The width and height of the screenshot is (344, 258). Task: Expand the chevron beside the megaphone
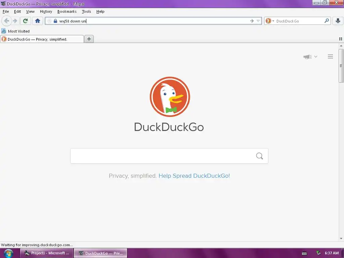tap(316, 56)
